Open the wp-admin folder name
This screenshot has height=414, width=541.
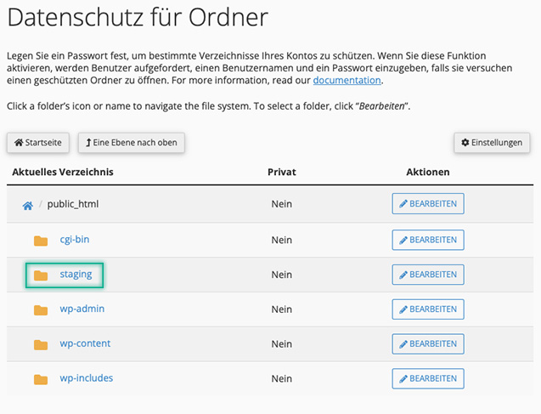82,309
